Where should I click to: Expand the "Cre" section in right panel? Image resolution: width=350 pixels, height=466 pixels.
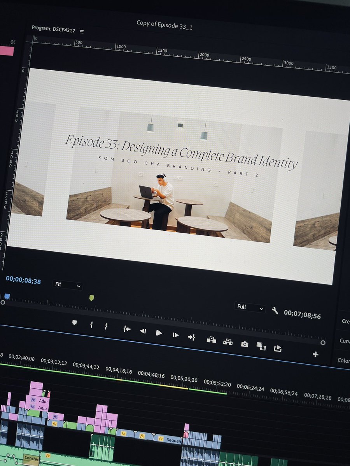(x=345, y=321)
